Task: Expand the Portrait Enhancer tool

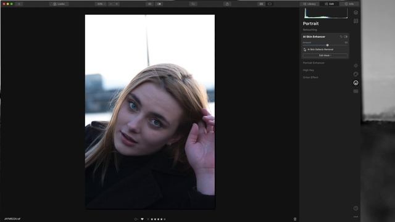Action: (x=314, y=63)
